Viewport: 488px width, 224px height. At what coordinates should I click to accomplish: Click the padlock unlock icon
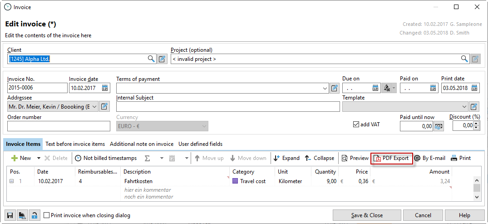pos(34,215)
